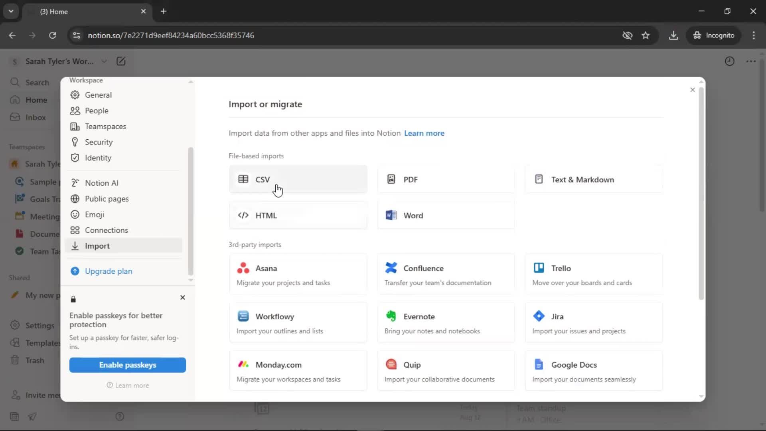Click the Quip logo icon
This screenshot has width=766, height=431.
(391, 364)
